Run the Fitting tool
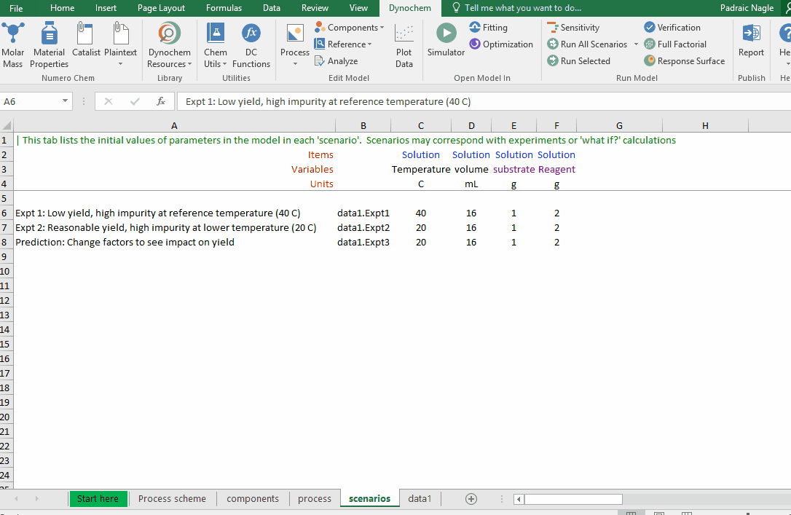Screen dimensions: 791x515 (x=488, y=28)
